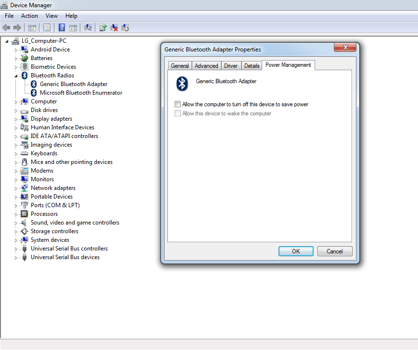Click the Bluetooth Radios category icon
Viewport: 418px width, 350px height.
[25, 75]
